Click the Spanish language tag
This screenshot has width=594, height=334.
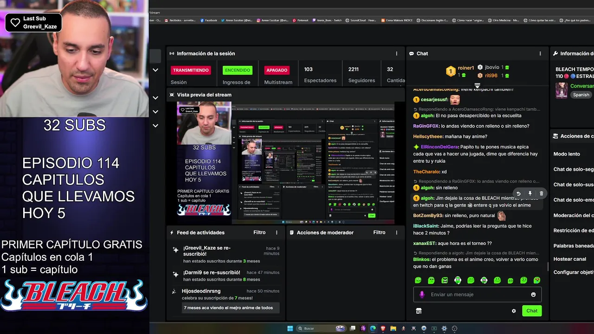tap(581, 95)
